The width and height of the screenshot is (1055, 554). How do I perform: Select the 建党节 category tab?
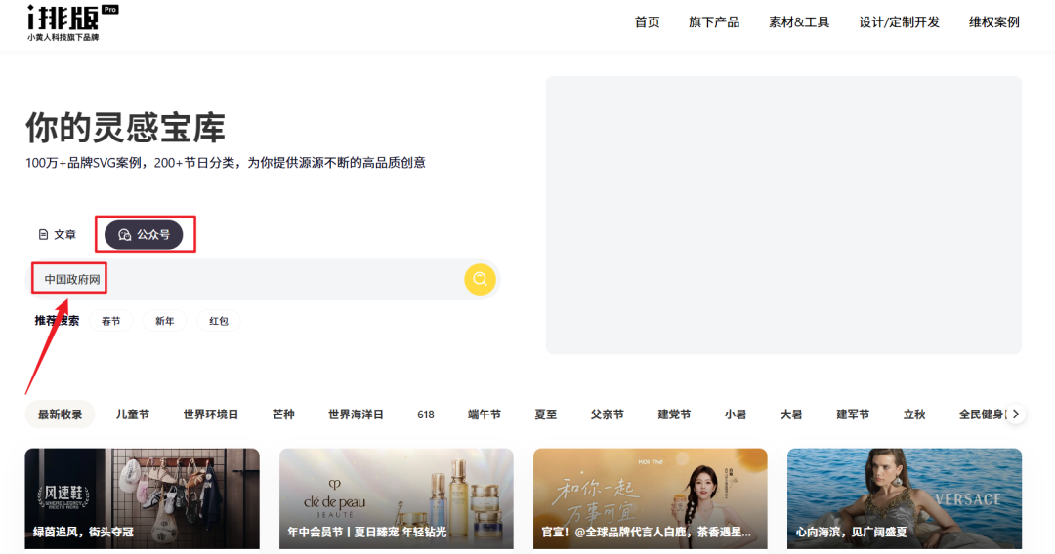point(674,415)
